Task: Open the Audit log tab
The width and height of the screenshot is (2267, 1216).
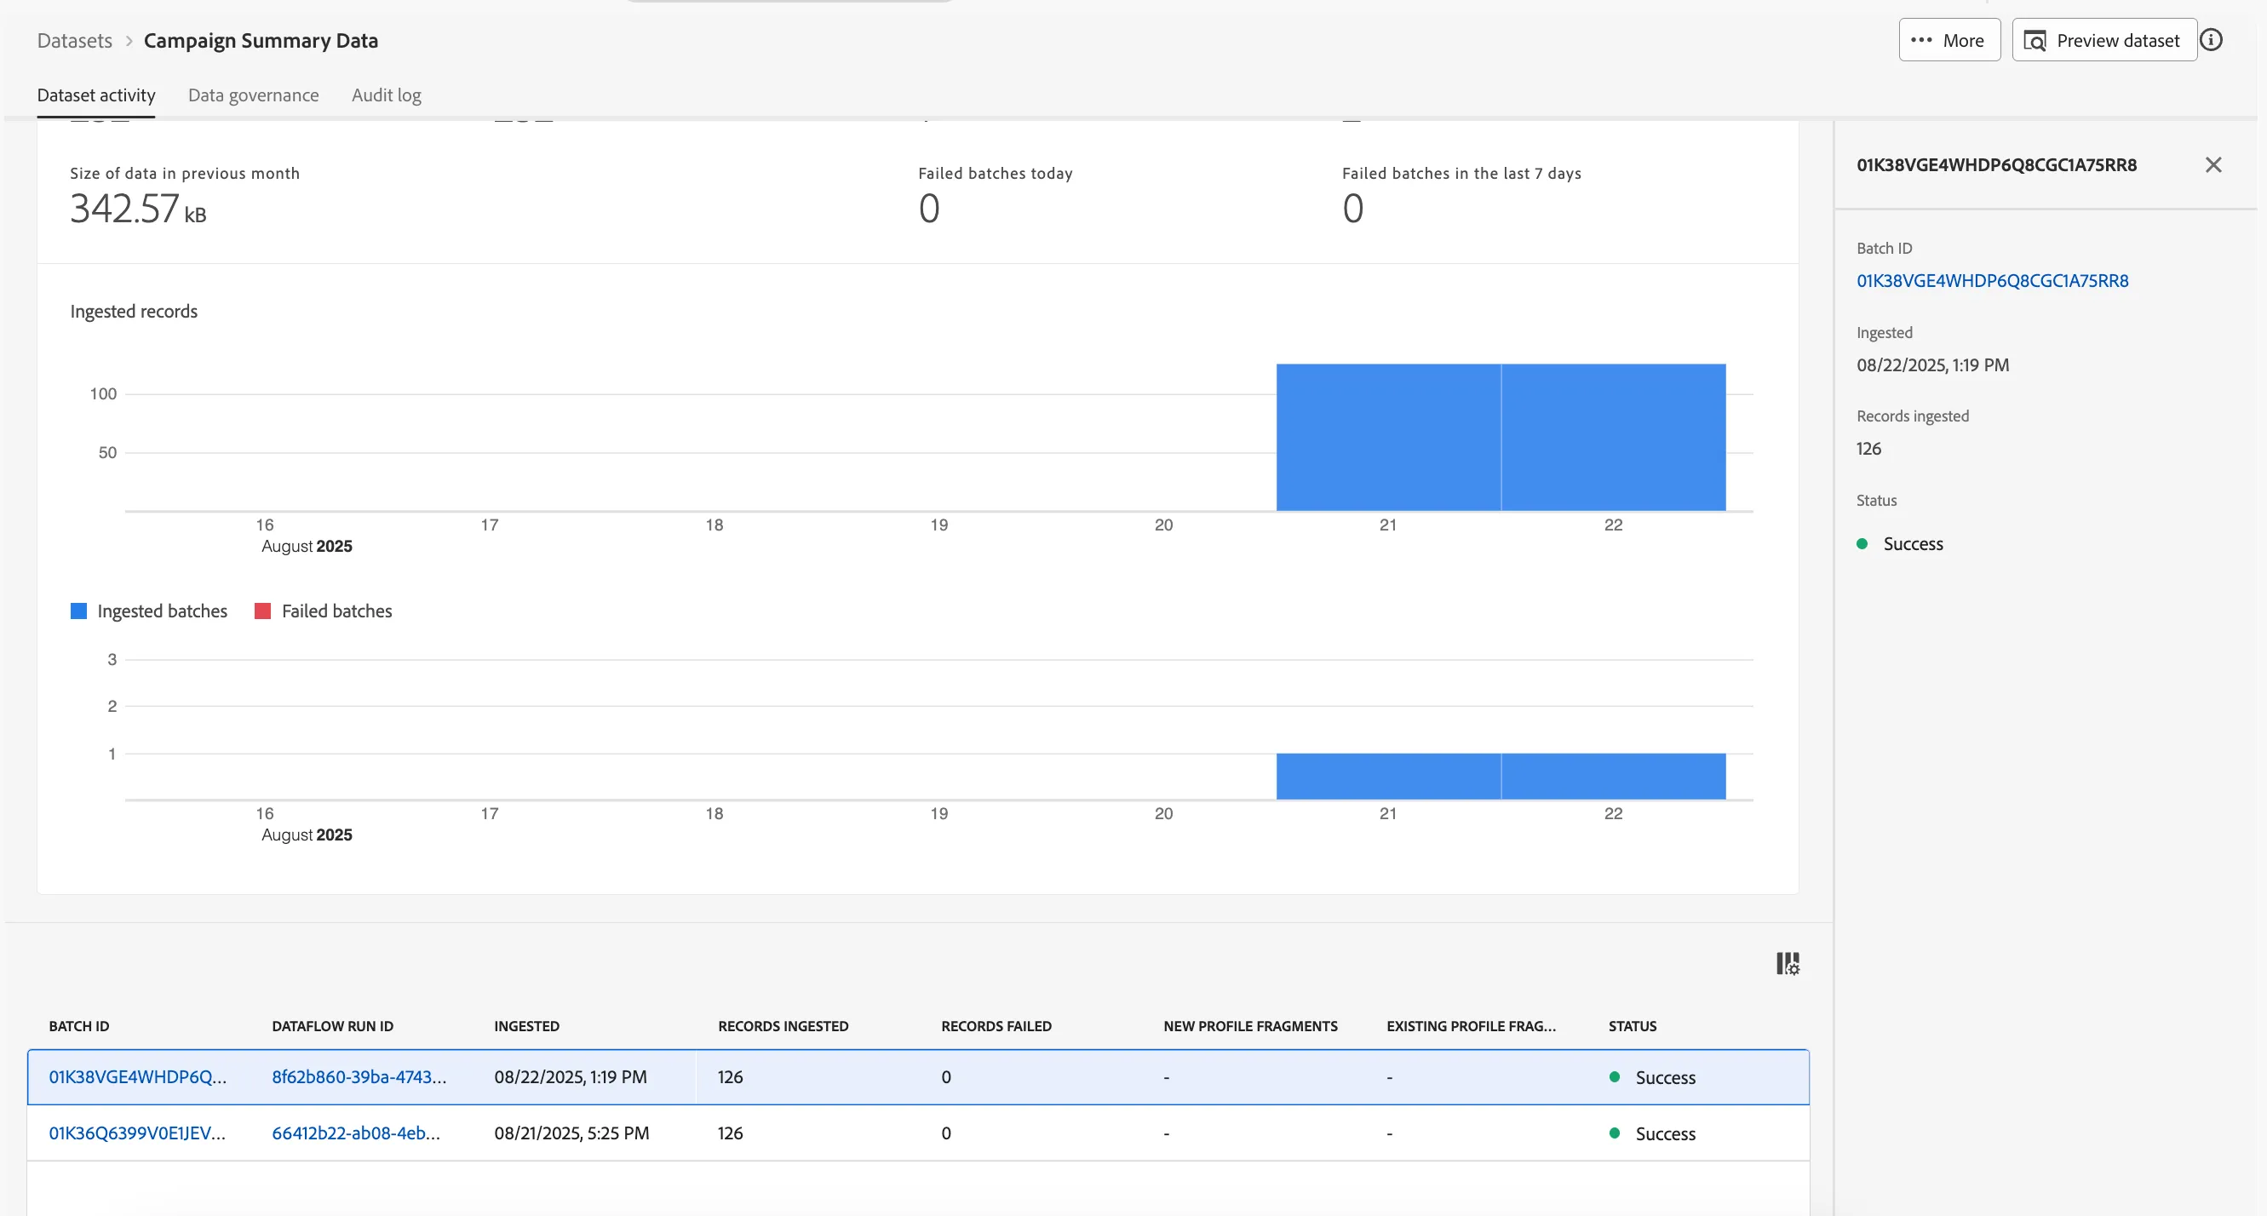Action: coord(387,95)
